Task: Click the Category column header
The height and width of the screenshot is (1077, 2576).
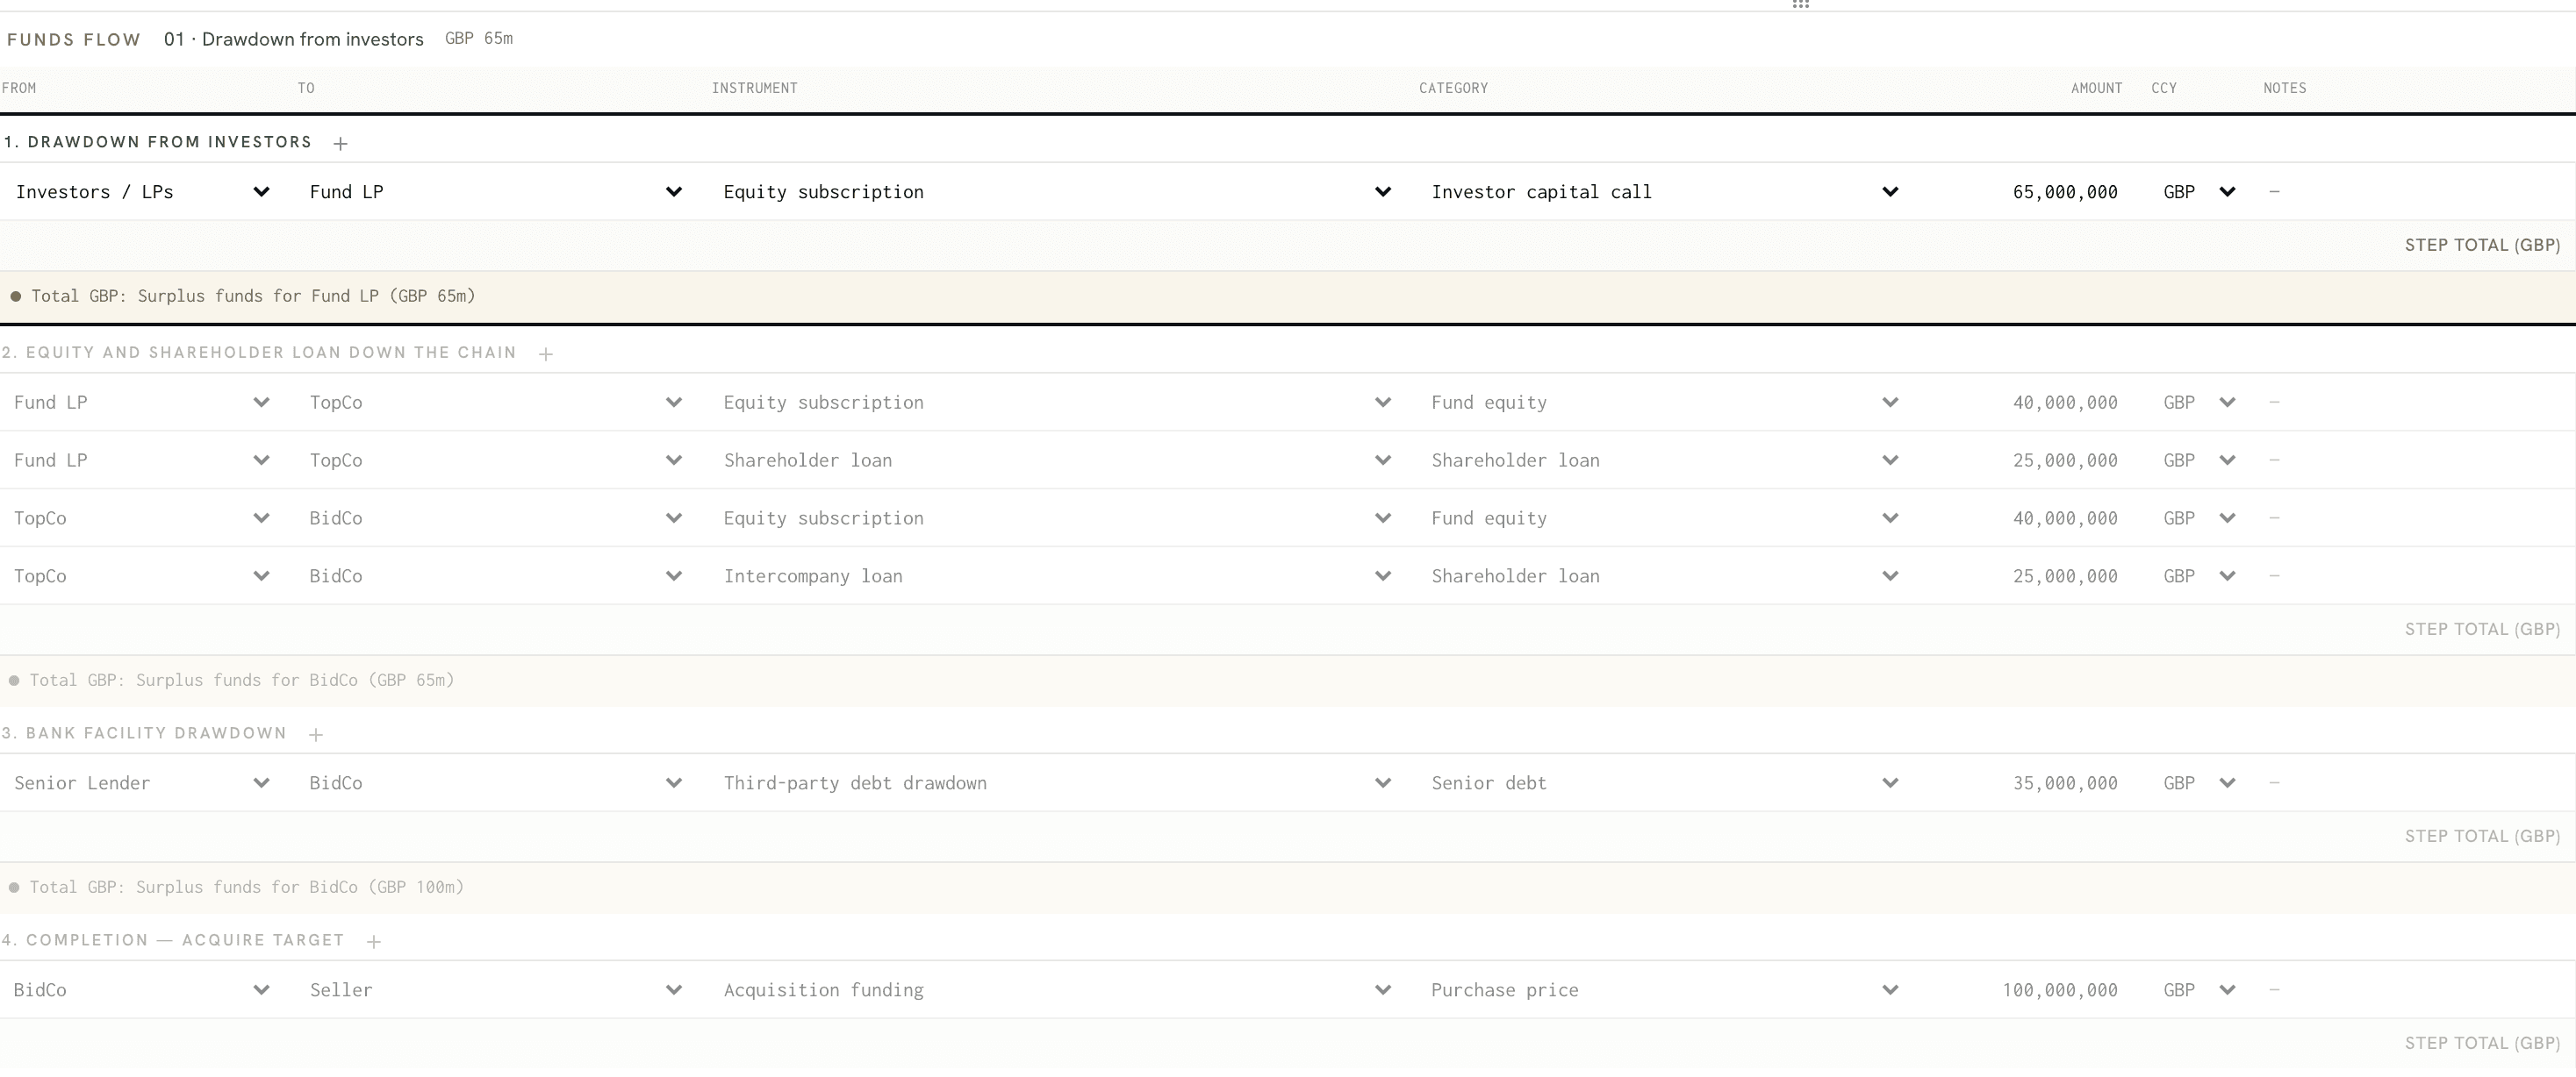Action: (1453, 88)
